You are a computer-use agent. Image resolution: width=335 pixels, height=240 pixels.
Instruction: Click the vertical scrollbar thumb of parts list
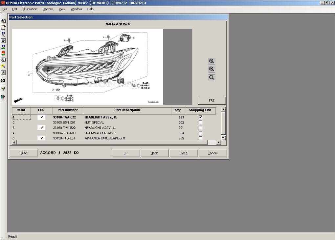click(x=223, y=123)
